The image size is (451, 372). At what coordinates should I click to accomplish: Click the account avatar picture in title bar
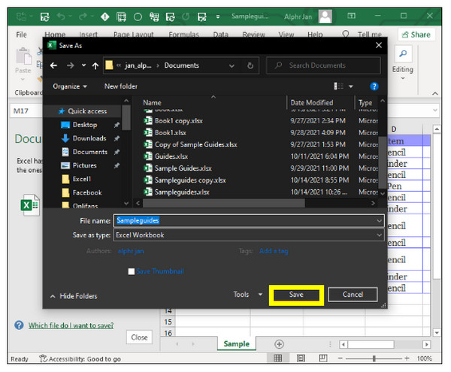tap(325, 16)
